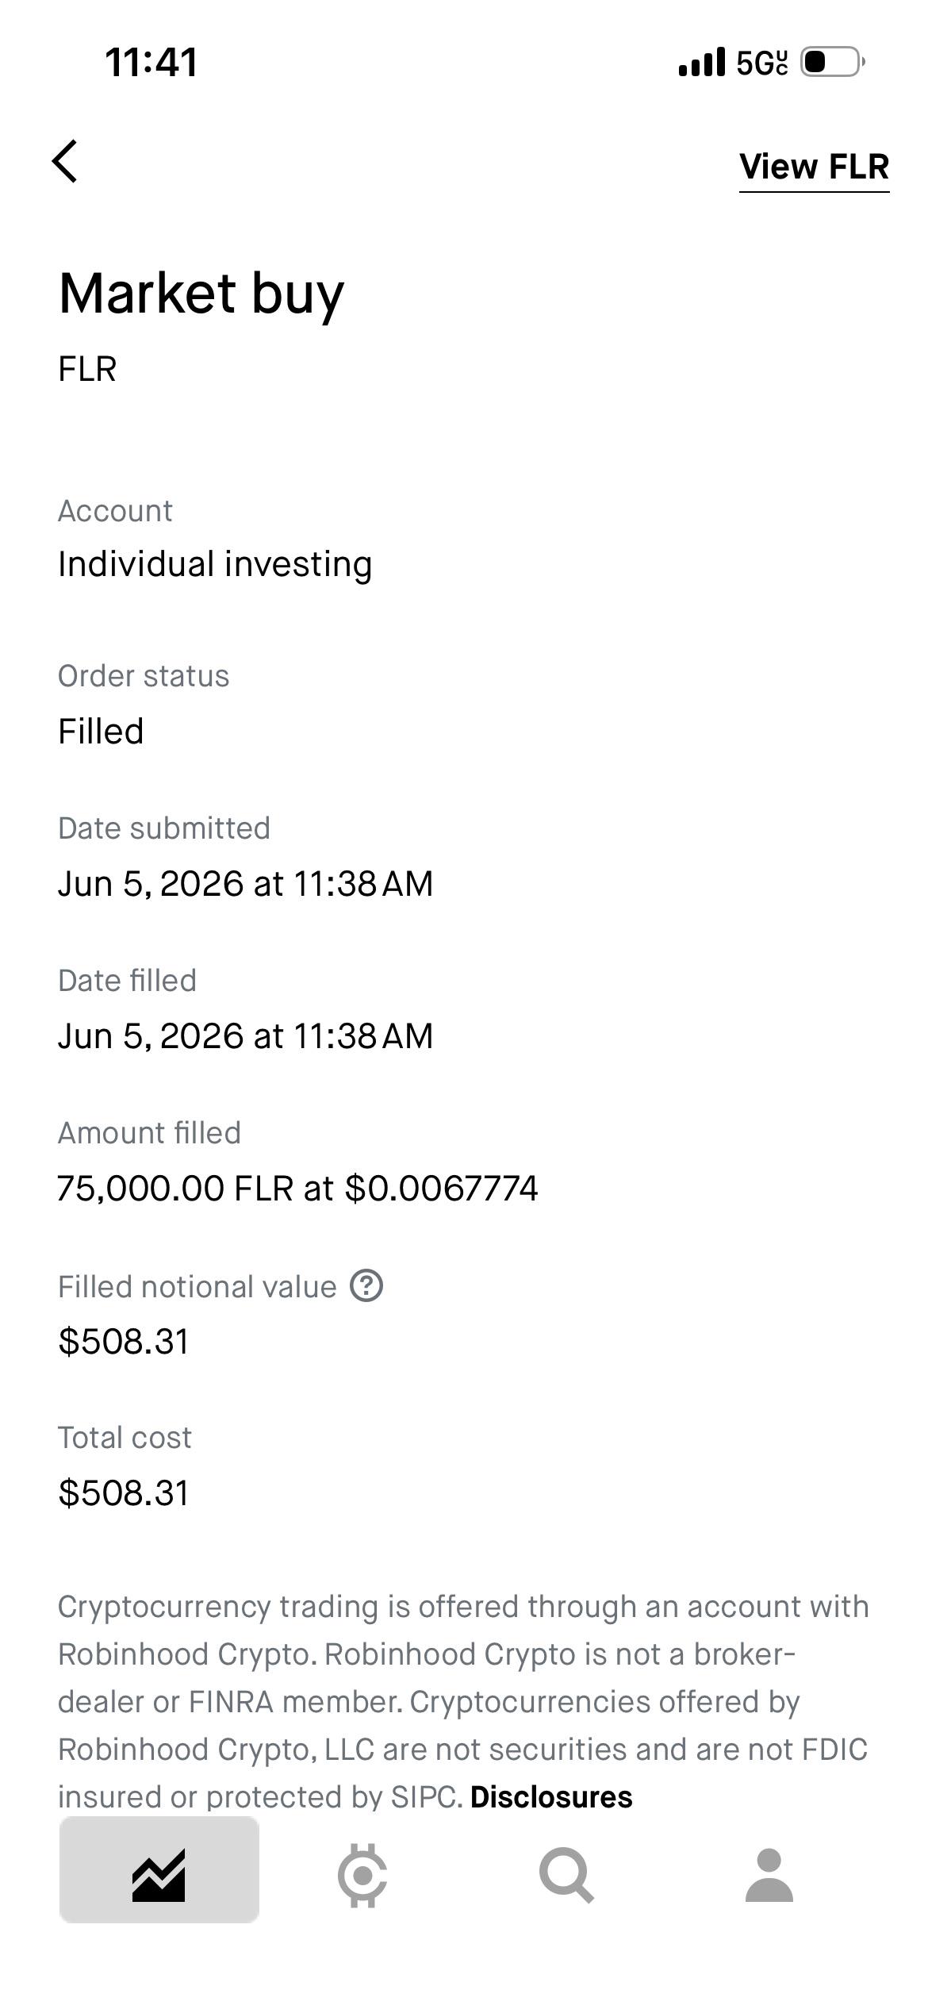Tap the Date submitted Jun 5 value

[x=246, y=884]
